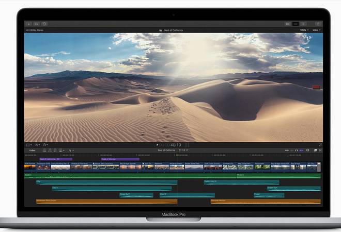341x232 pixels.
Task: Click the Share export icon
Action: click(318, 24)
